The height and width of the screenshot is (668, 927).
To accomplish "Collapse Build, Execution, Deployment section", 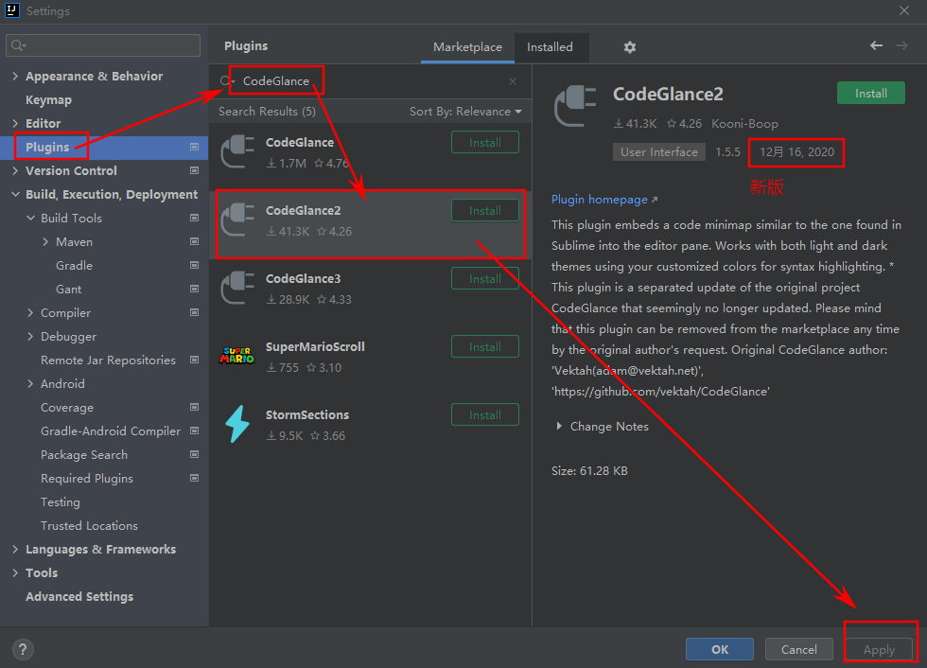I will 15,194.
